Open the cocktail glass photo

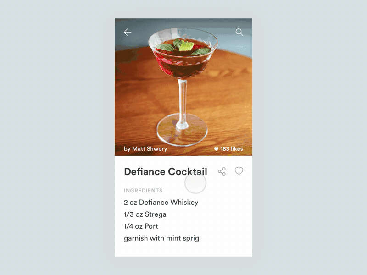pos(183,87)
